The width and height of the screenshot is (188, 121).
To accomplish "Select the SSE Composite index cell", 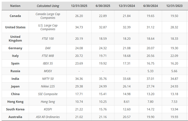I will (x=48, y=94).
